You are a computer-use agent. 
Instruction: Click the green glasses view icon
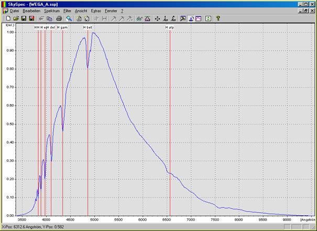point(139,18)
